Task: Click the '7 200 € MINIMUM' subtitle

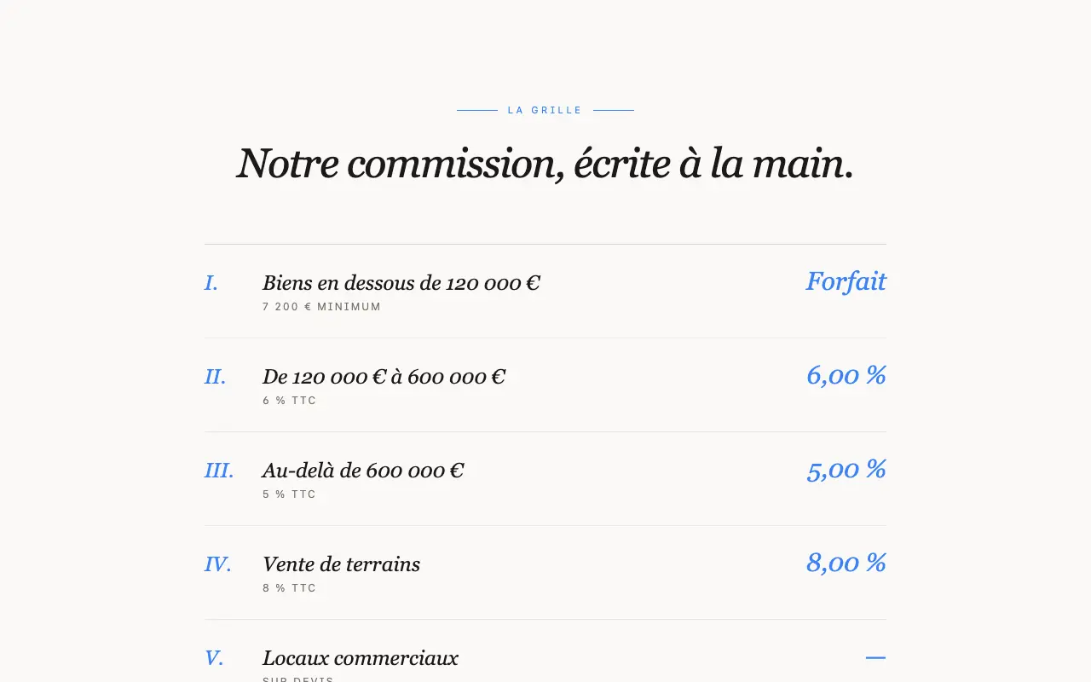Action: pyautogui.click(x=321, y=307)
